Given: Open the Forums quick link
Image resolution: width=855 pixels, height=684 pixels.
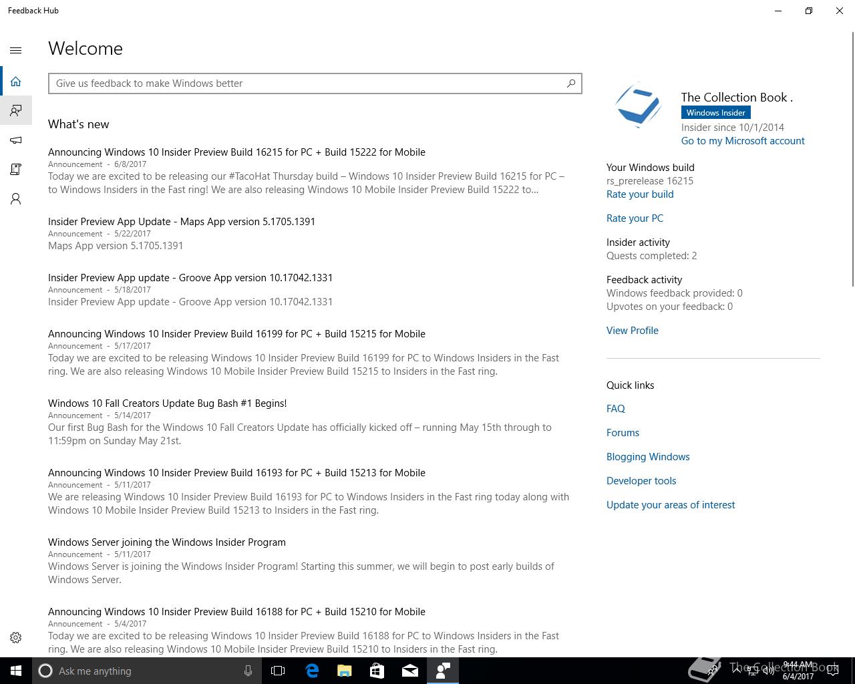Looking at the screenshot, I should pos(623,433).
